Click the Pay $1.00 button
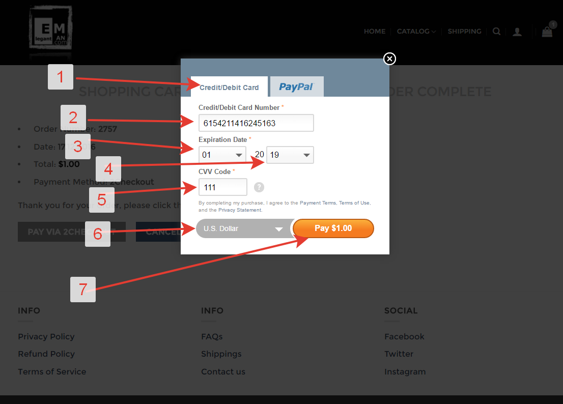Image resolution: width=563 pixels, height=404 pixels. point(333,228)
